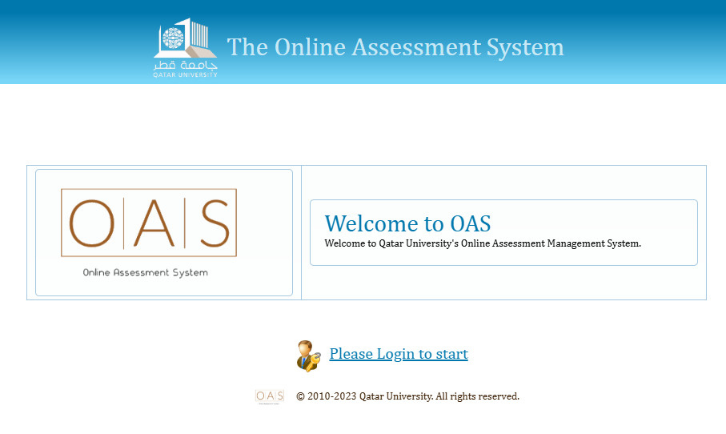The image size is (726, 434).
Task: Click the letter S in OAS logo
Action: point(213,223)
